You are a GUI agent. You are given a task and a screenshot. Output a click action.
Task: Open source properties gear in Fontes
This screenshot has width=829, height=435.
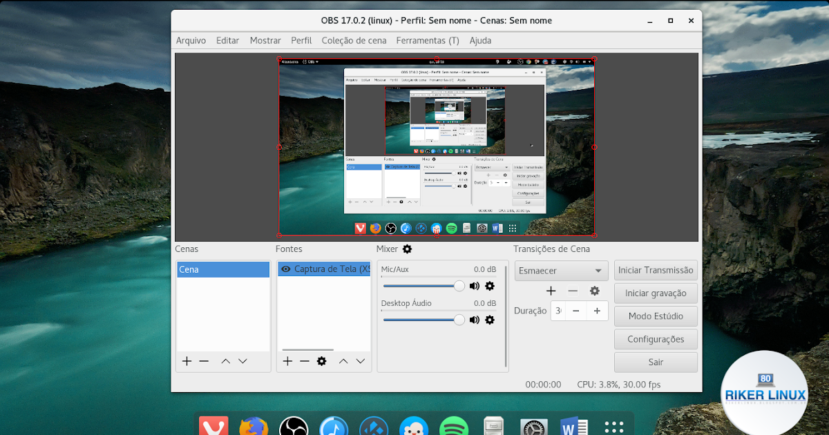321,361
